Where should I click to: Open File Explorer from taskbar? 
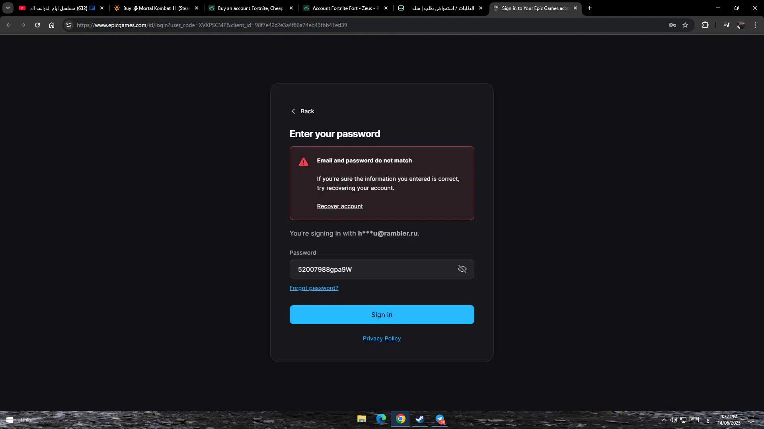point(361,419)
